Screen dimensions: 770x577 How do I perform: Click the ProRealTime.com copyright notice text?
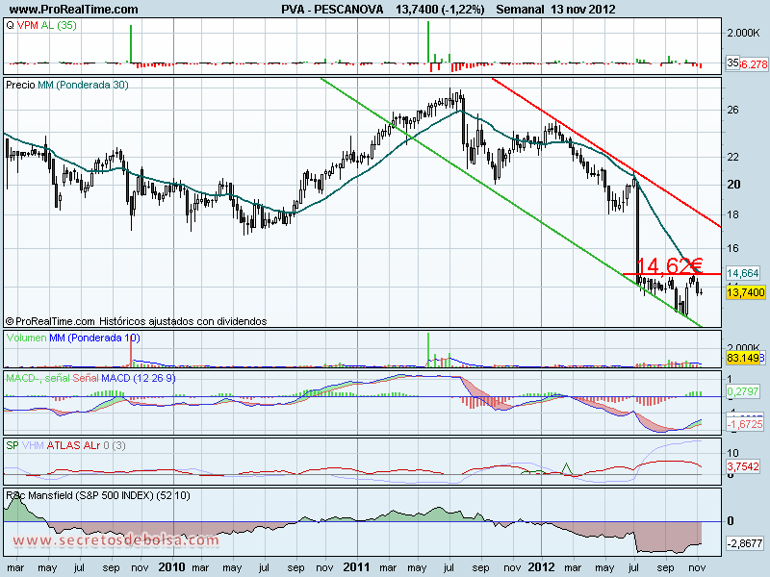[136, 321]
